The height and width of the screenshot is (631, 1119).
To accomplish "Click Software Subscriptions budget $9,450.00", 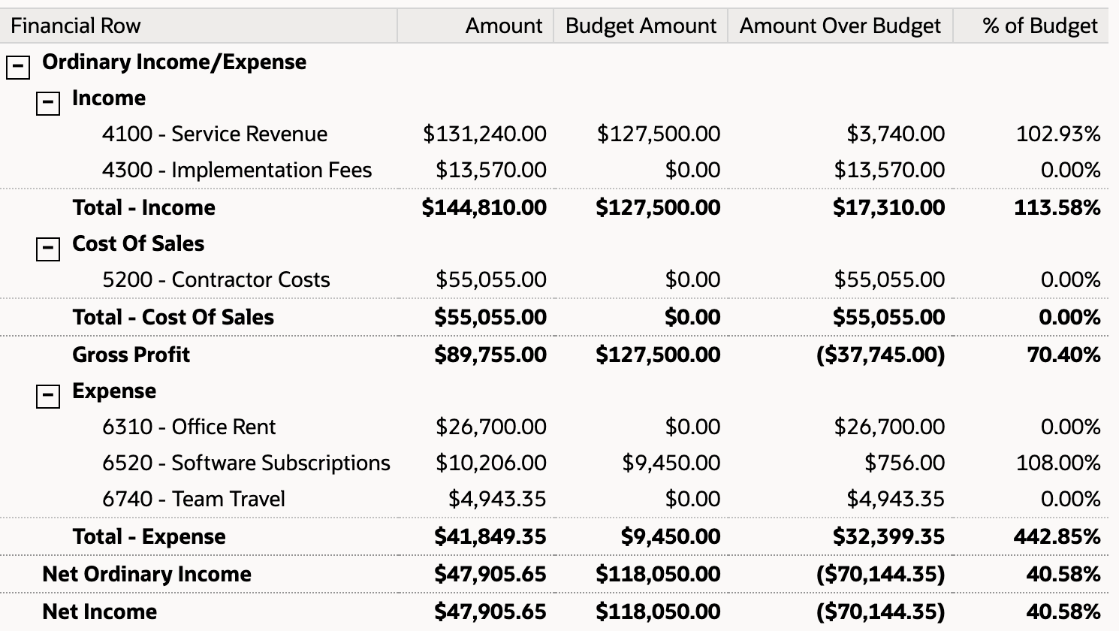I will [x=671, y=463].
